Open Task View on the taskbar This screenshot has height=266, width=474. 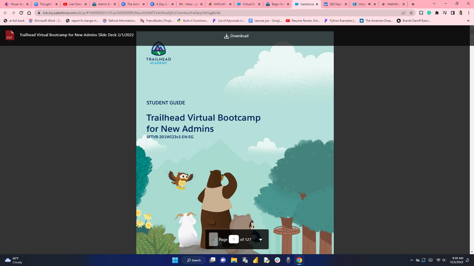coord(212,260)
